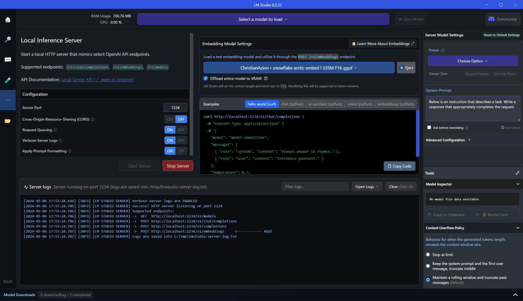Toggle Cross-Origin-Resource-Sharing switch
This screenshot has width=523, height=301.
(176, 119)
